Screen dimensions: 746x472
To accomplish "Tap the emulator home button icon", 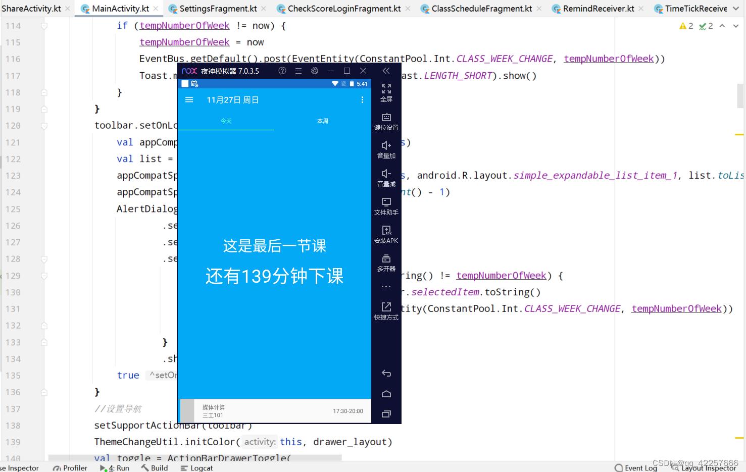I will 386,394.
